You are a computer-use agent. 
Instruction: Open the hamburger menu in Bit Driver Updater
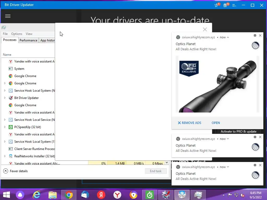click(8, 16)
